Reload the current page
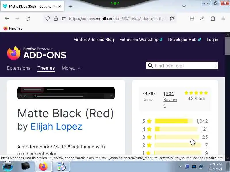Viewport: 230px width, 172px height. tap(28, 19)
